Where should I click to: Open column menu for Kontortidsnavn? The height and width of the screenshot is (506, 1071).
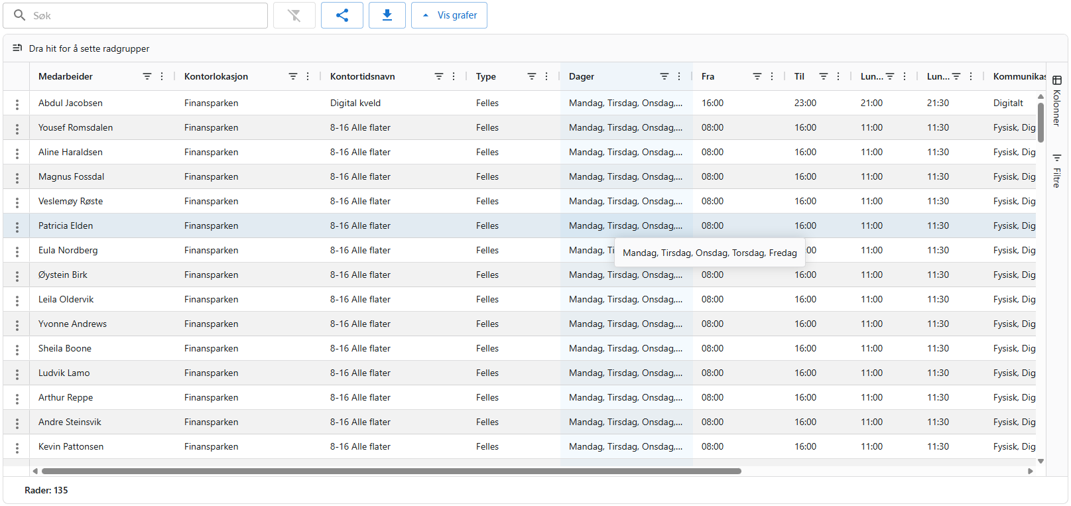click(454, 76)
